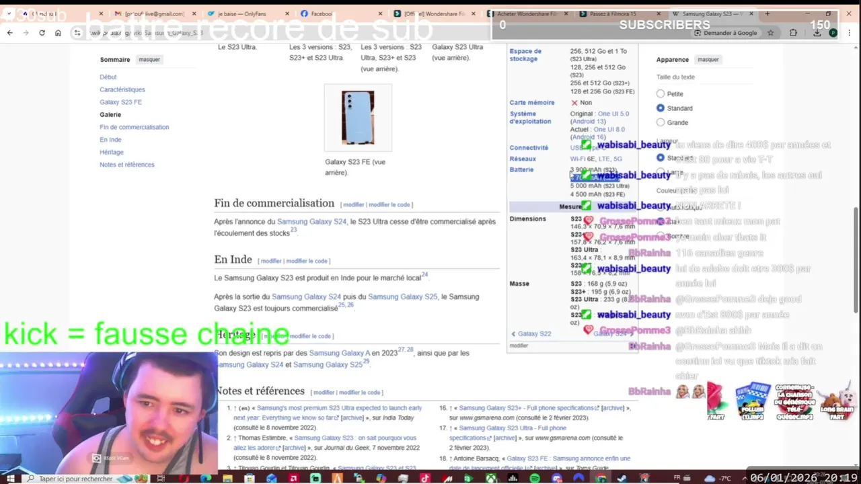861x484 pixels.
Task: Collapse Sommaire with masquer
Action: pyautogui.click(x=149, y=59)
